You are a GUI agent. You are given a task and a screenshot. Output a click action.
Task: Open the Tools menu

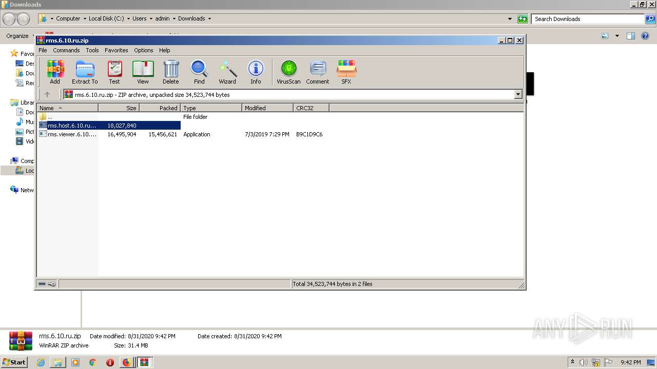(x=92, y=50)
